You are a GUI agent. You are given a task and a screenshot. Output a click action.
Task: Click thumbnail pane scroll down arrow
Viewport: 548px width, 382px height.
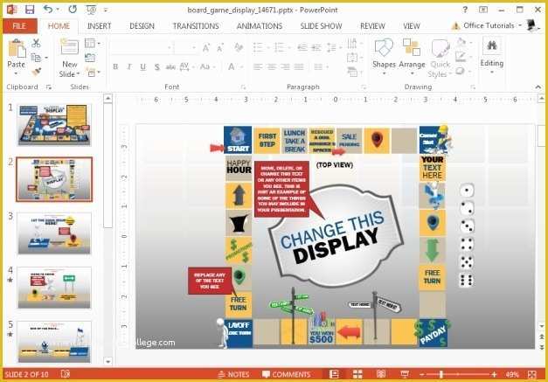108,361
